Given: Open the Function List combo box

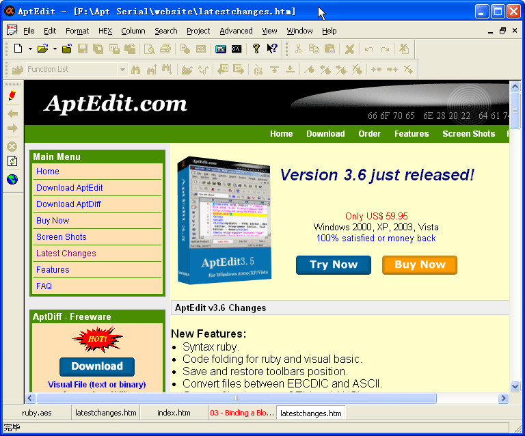Looking at the screenshot, I should click(77, 69).
